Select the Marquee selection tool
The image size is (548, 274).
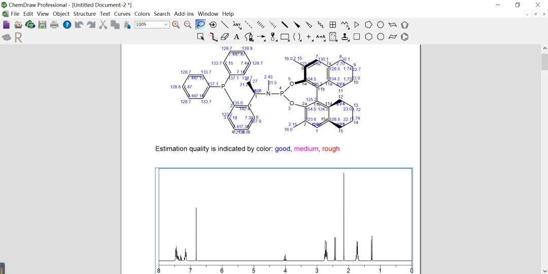pyautogui.click(x=200, y=37)
